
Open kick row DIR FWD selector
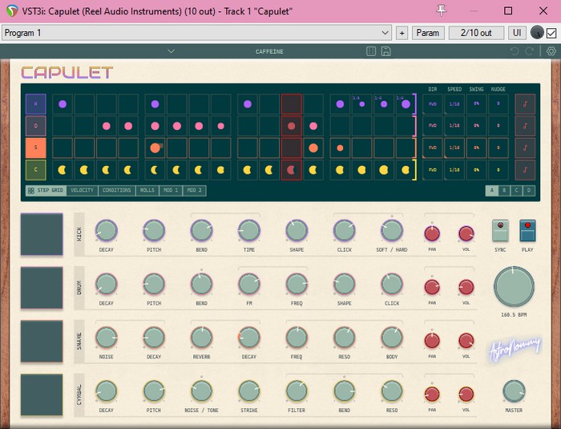433,104
